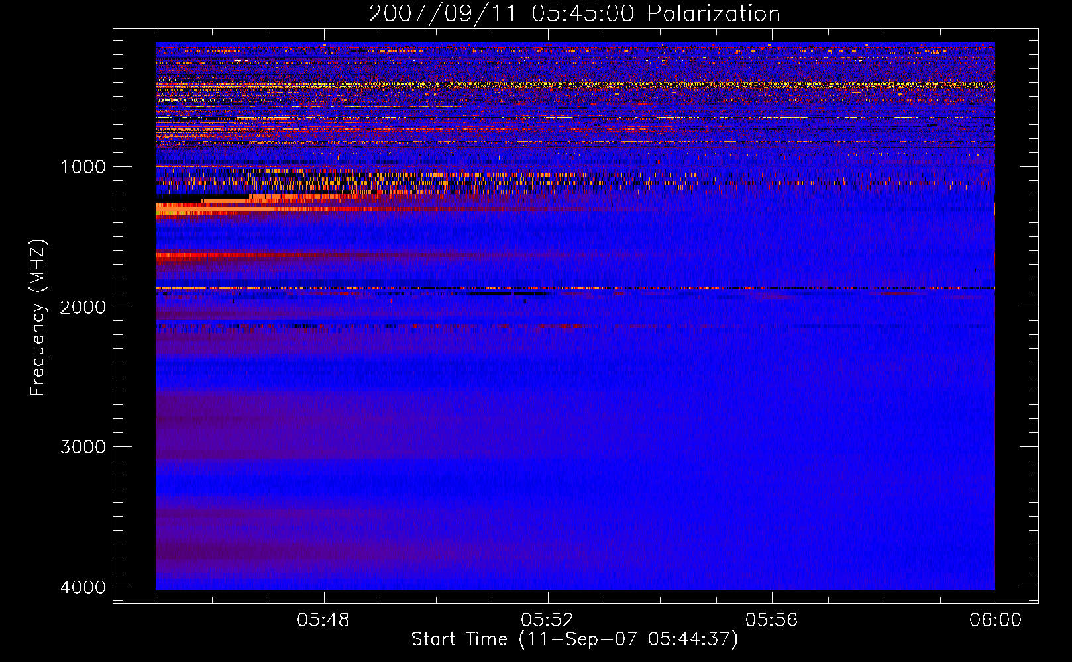1072x662 pixels.
Task: Click the 05:48 time tick label
Action: point(323,620)
